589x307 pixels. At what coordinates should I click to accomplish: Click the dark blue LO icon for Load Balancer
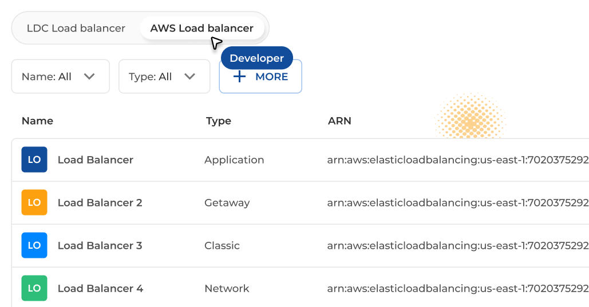(x=34, y=160)
